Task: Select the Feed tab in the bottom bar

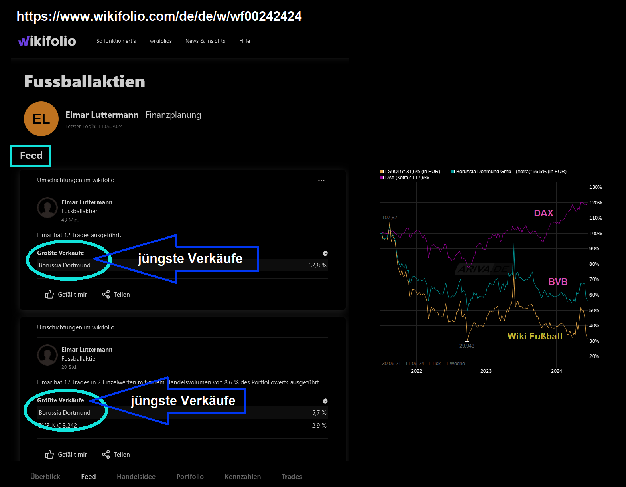Action: click(x=89, y=477)
